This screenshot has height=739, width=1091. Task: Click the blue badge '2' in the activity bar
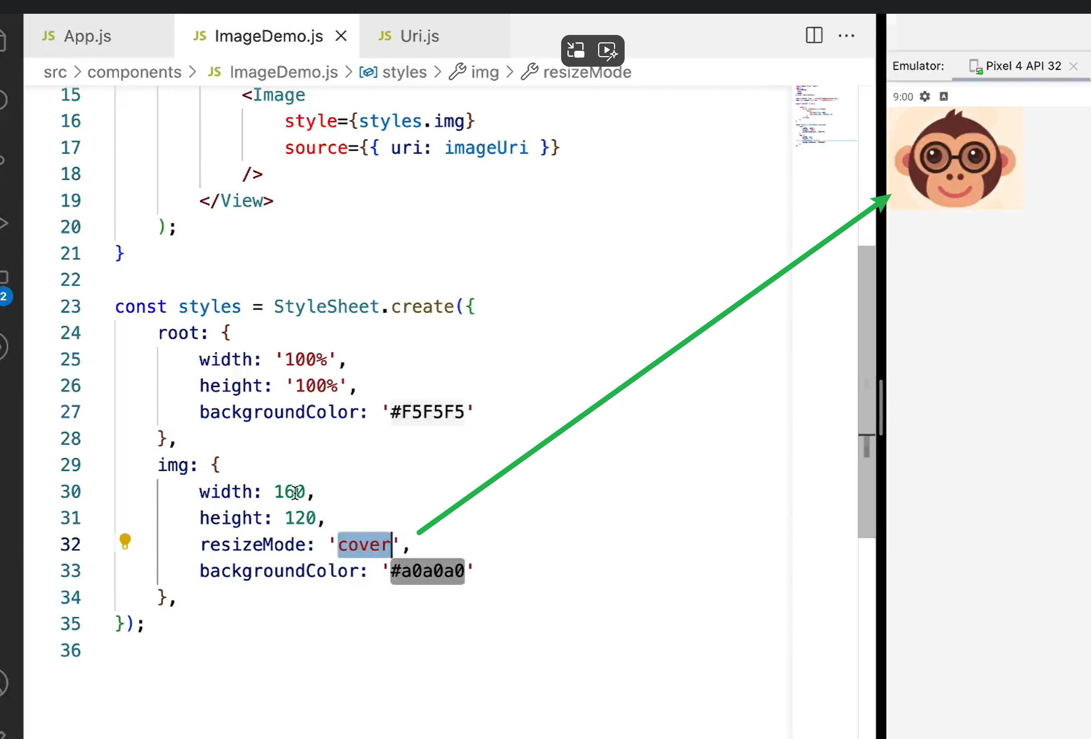(x=4, y=296)
